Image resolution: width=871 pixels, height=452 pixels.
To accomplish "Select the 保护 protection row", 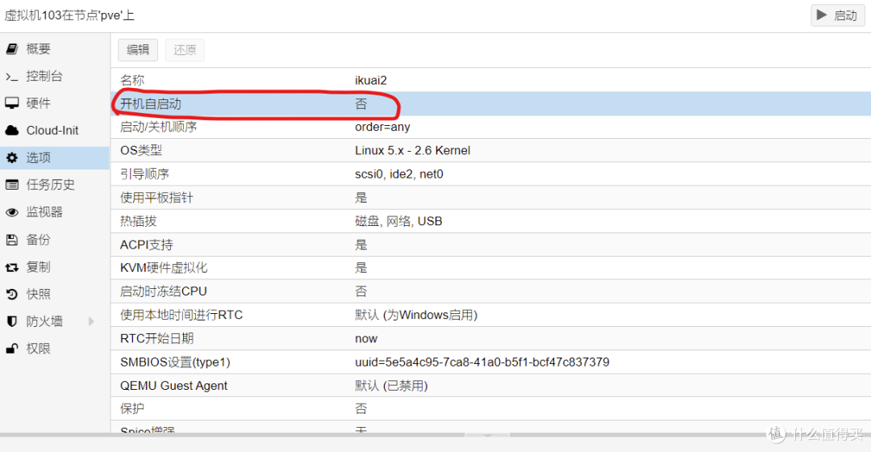I will click(x=491, y=408).
